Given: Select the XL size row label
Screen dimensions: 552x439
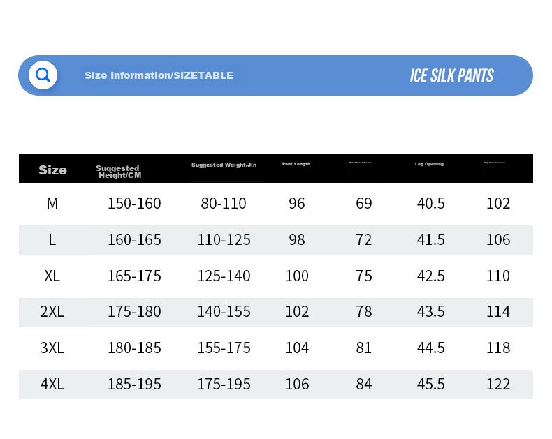Looking at the screenshot, I should click(52, 276).
